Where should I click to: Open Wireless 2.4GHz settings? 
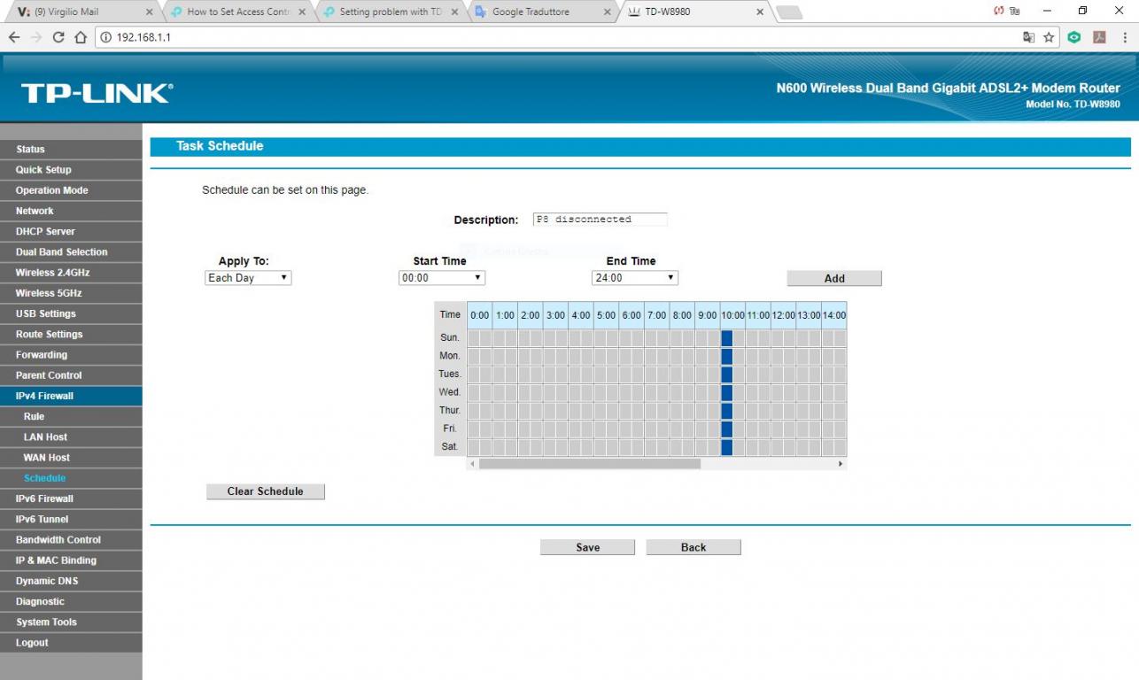71,272
